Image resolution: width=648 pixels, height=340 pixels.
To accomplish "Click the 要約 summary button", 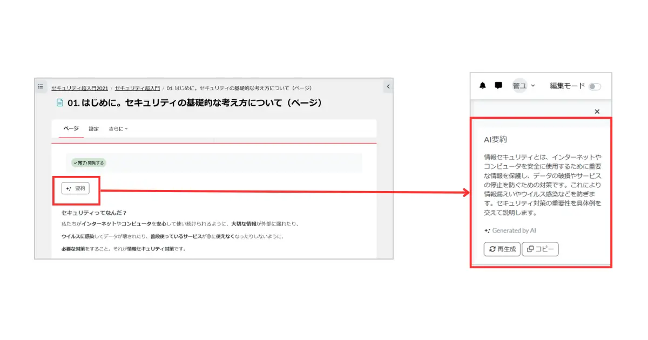I will tap(76, 189).
